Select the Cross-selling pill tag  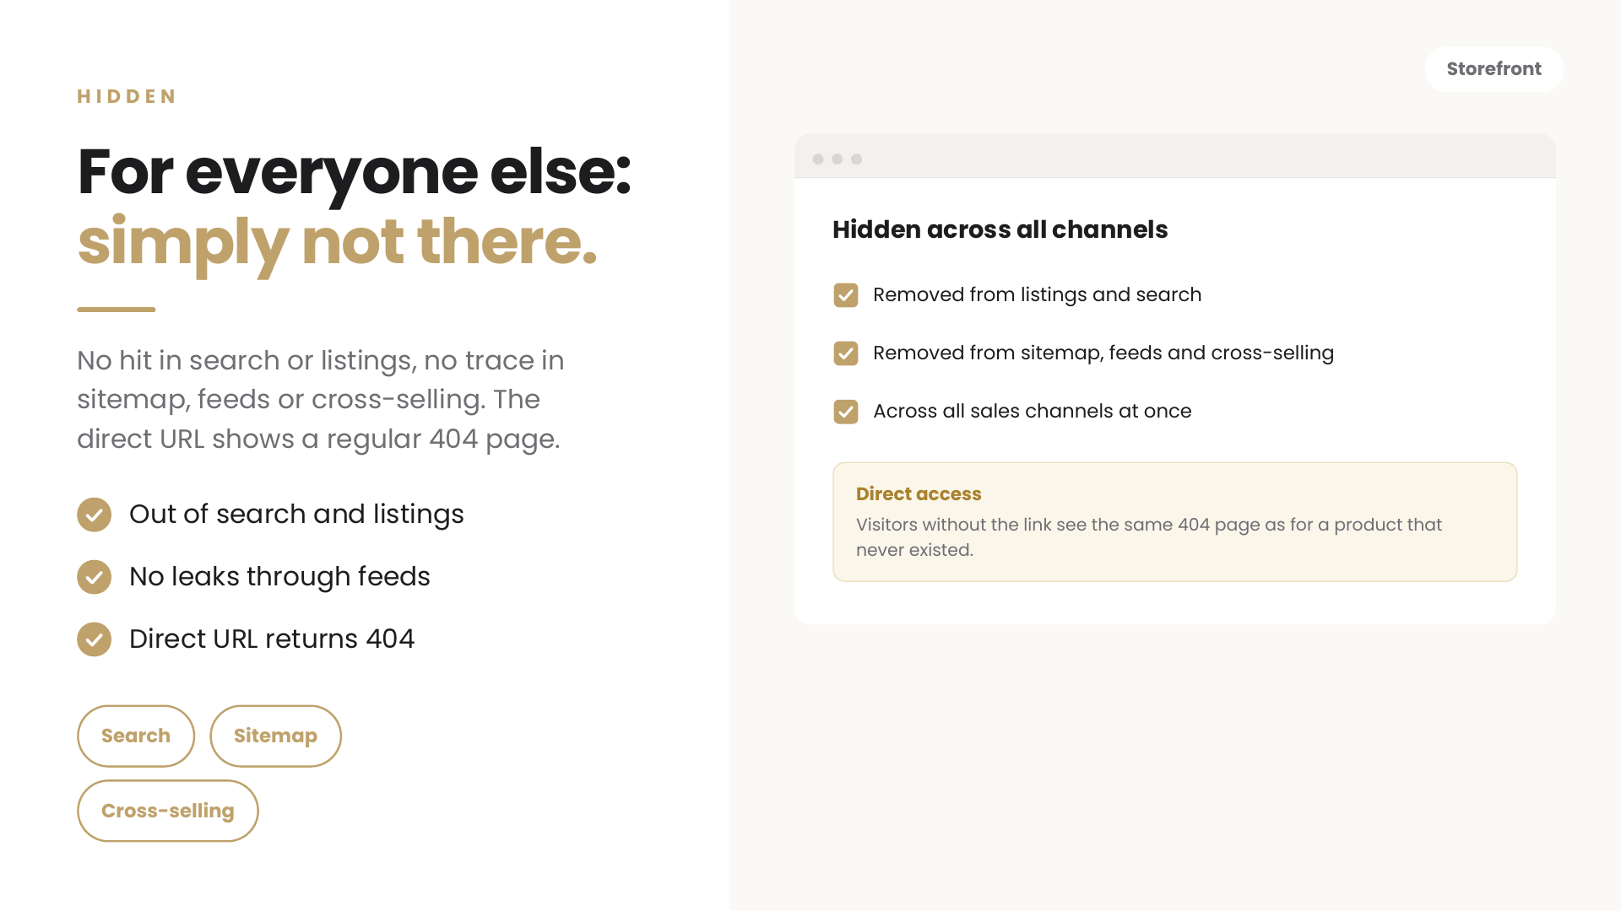[x=168, y=811]
